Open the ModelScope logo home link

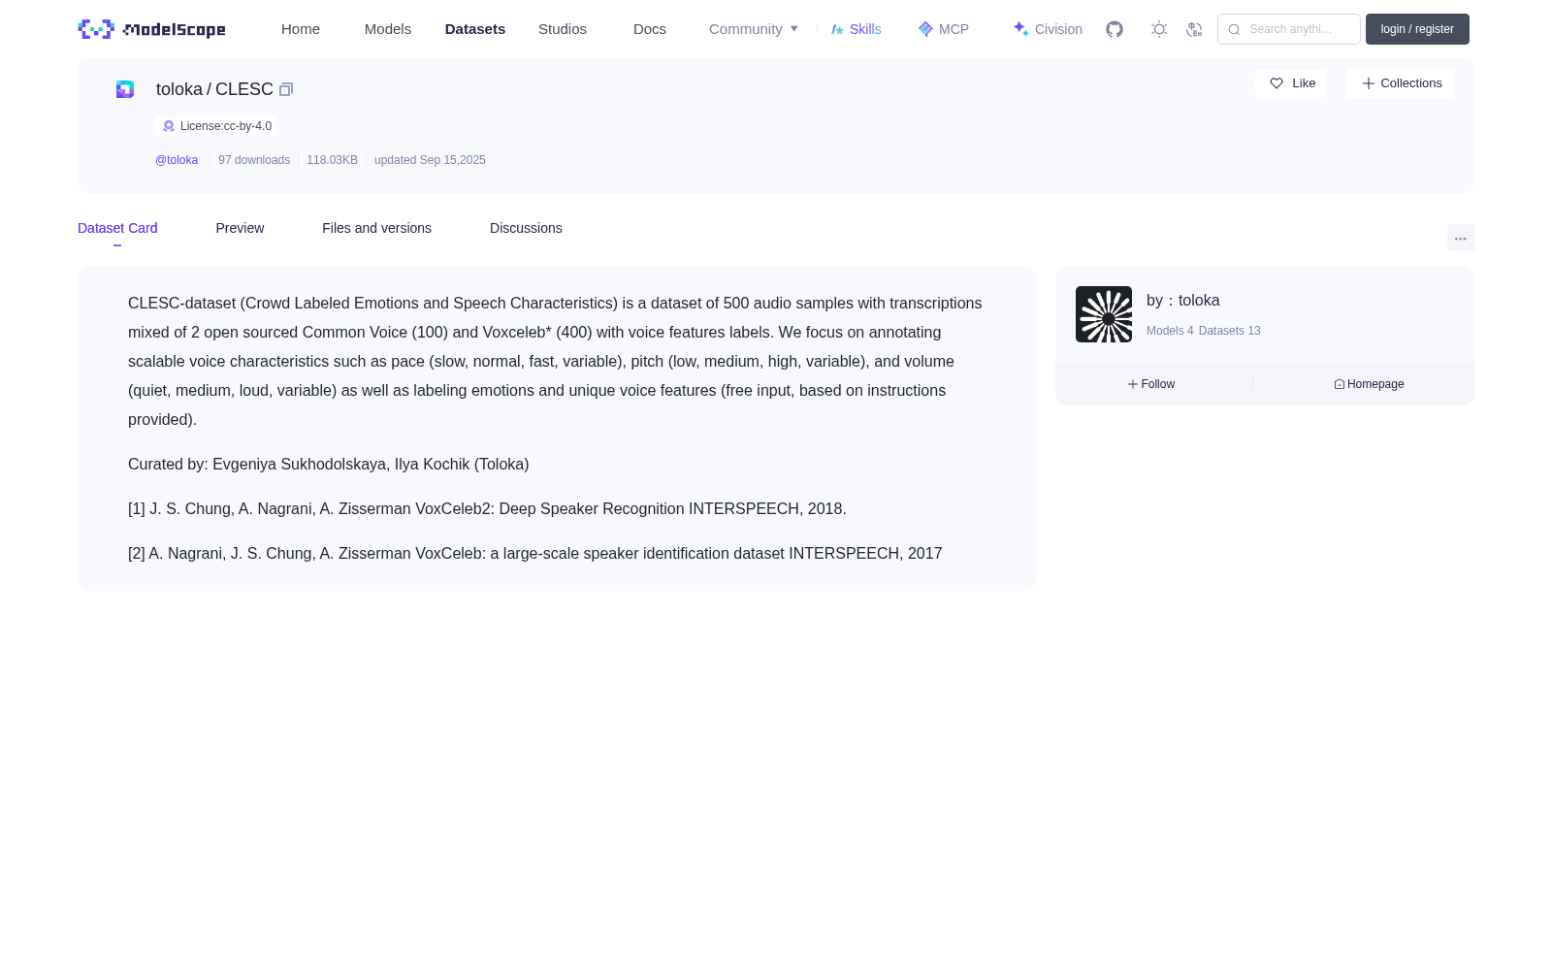pos(152,29)
